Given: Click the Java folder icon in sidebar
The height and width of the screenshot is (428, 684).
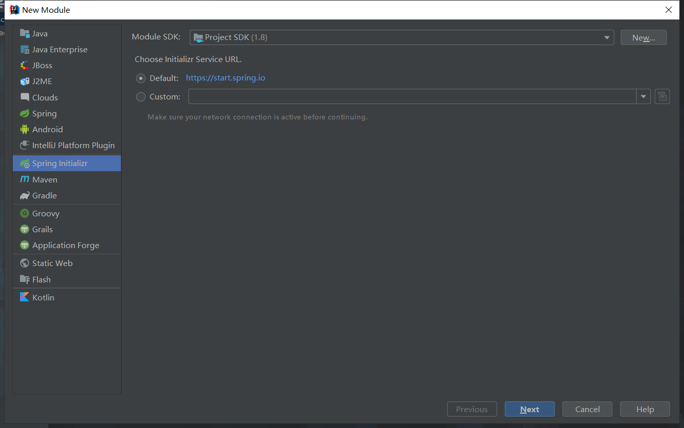Looking at the screenshot, I should (x=25, y=33).
